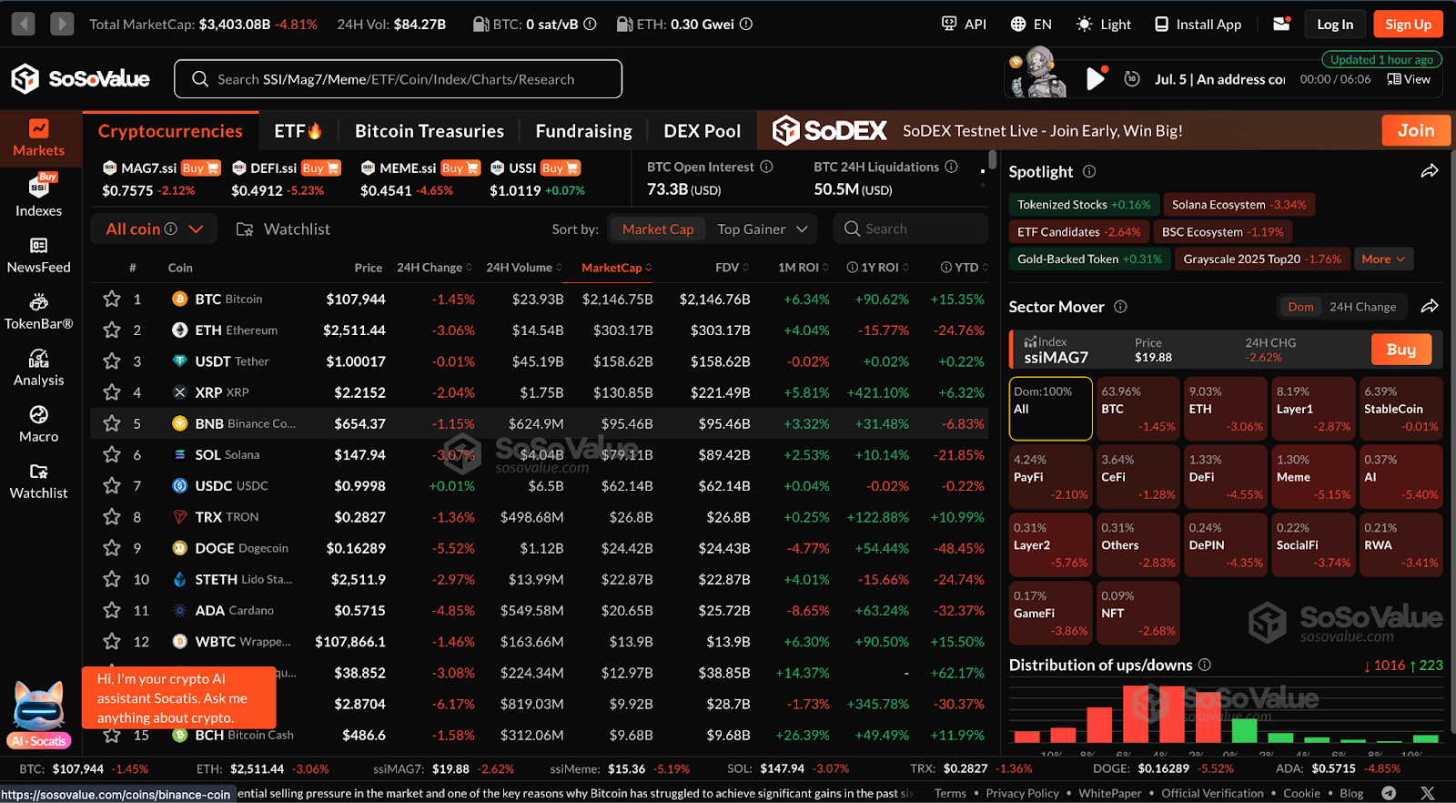This screenshot has width=1456, height=803.
Task: Open the Indexes sidebar section
Action: pos(38,196)
